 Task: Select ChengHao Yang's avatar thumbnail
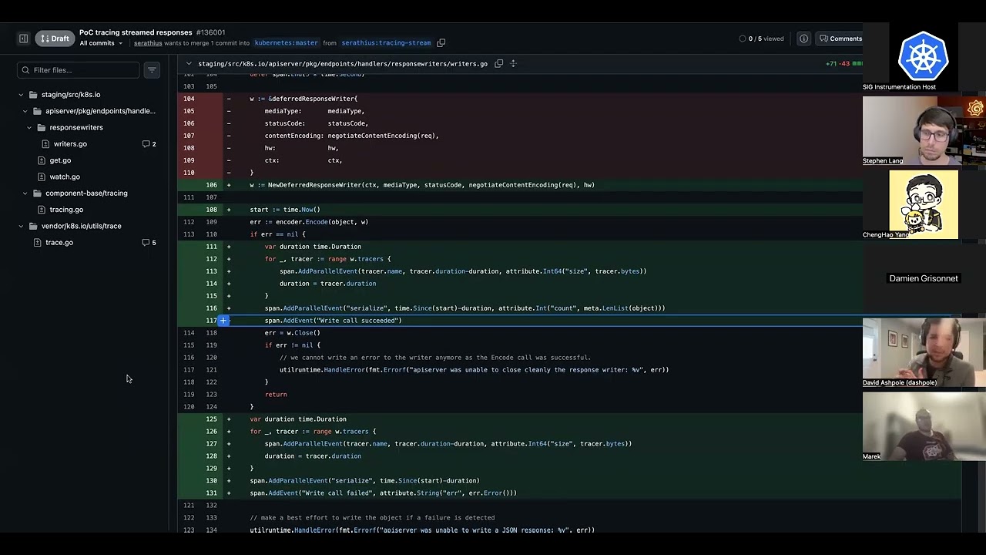924,205
